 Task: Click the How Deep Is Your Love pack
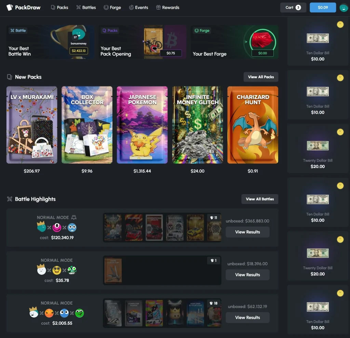(195, 313)
